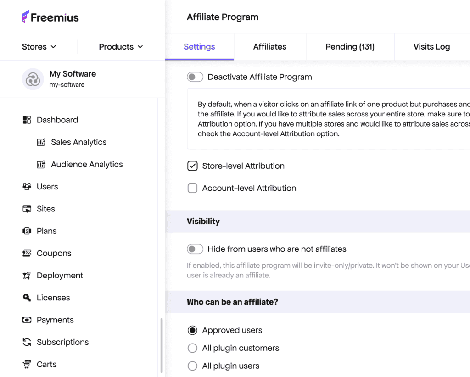The width and height of the screenshot is (470, 377).
Task: Switch to the Affiliates tab
Action: 270,47
